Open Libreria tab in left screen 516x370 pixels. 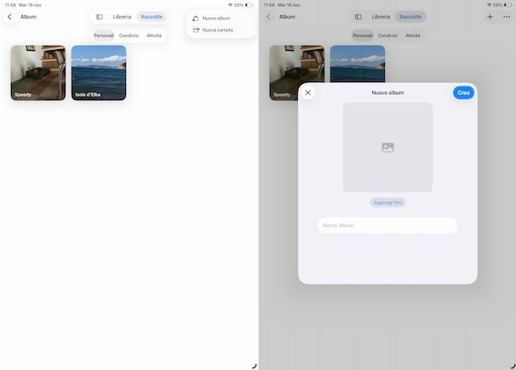tap(122, 17)
